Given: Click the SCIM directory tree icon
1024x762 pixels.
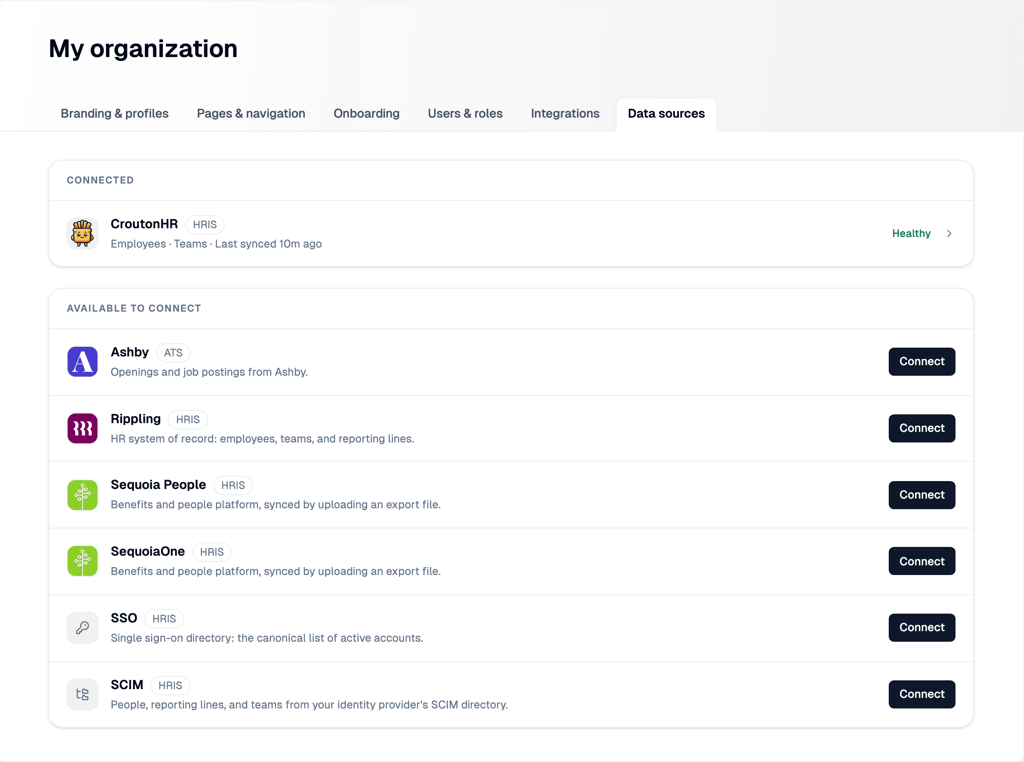Looking at the screenshot, I should 82,694.
